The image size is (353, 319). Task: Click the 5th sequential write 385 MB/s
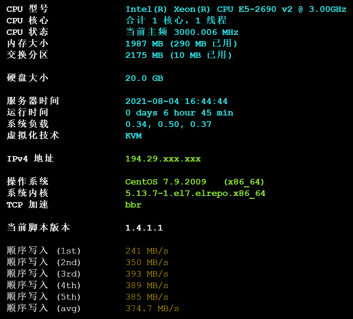[147, 297]
